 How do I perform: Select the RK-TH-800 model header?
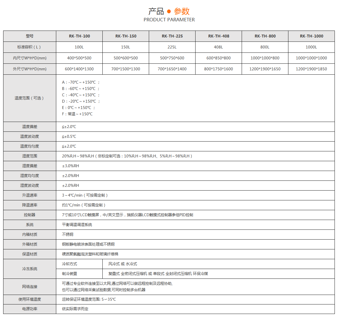265,36
